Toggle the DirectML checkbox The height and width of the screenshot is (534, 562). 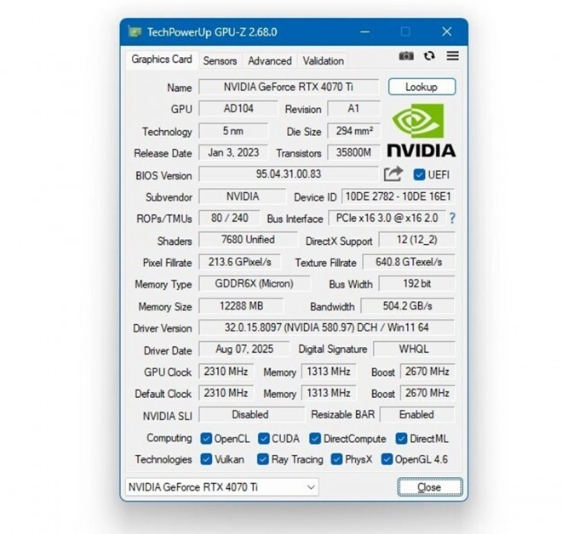click(401, 439)
